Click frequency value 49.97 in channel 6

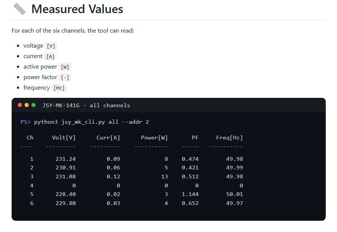tap(235, 203)
